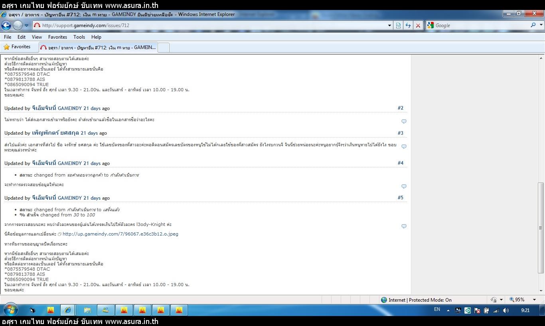Viewport: 545px width, 326px height.
Task: Open the Windows Start menu orb
Action: 10,310
